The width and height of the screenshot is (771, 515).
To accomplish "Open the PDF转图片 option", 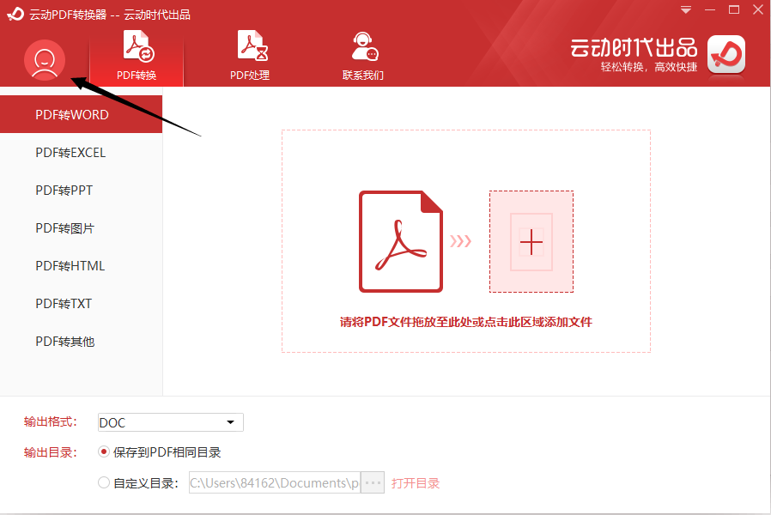I will click(81, 227).
